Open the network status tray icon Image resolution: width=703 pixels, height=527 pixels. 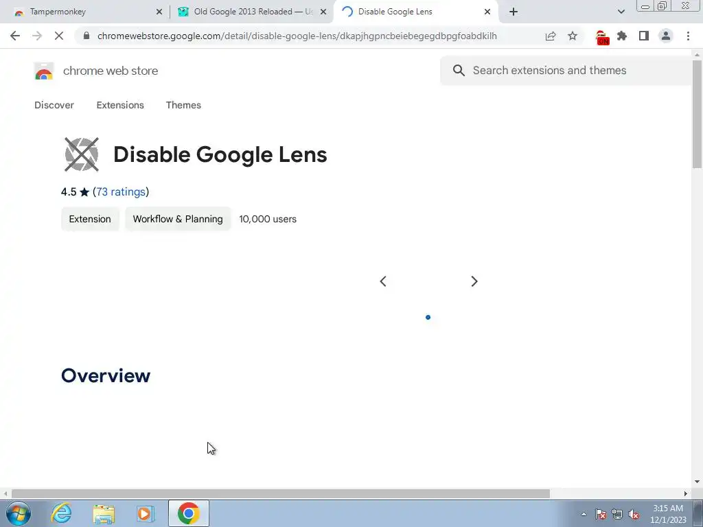pyautogui.click(x=617, y=514)
